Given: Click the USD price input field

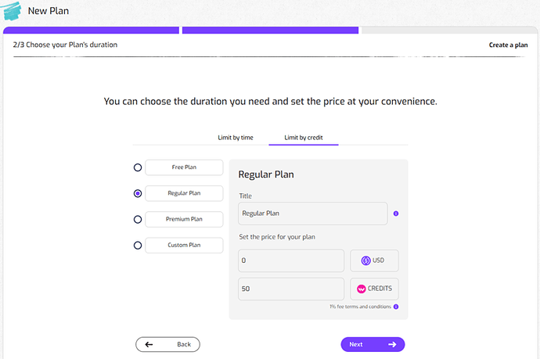Looking at the screenshot, I should pyautogui.click(x=291, y=260).
